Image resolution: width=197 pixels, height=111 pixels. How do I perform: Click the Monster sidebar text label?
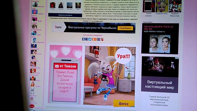pyautogui.click(x=41, y=6)
